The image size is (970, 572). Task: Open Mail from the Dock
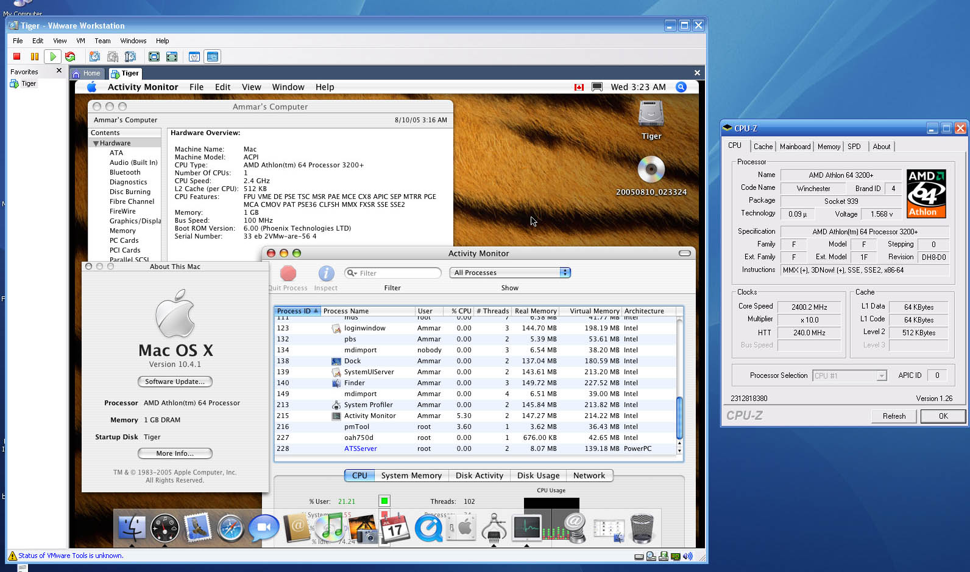[x=197, y=527]
